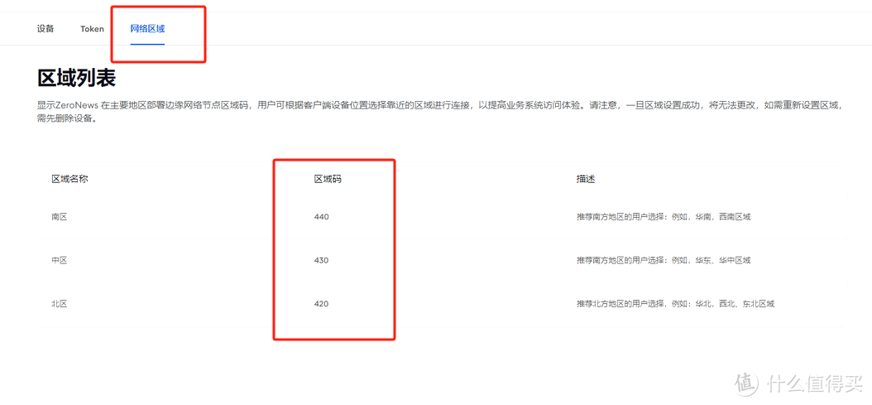The height and width of the screenshot is (405, 872).
Task: Select the 北区 region name cell
Action: (x=59, y=304)
